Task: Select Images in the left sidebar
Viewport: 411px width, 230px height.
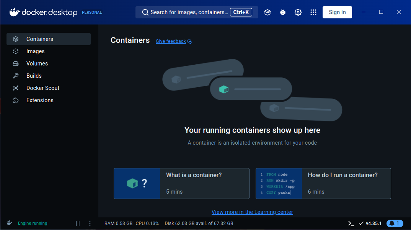Action: coord(35,51)
